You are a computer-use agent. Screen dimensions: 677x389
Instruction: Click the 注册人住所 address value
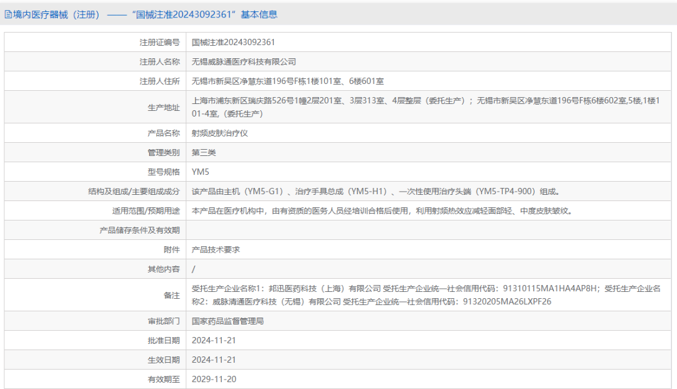(288, 81)
